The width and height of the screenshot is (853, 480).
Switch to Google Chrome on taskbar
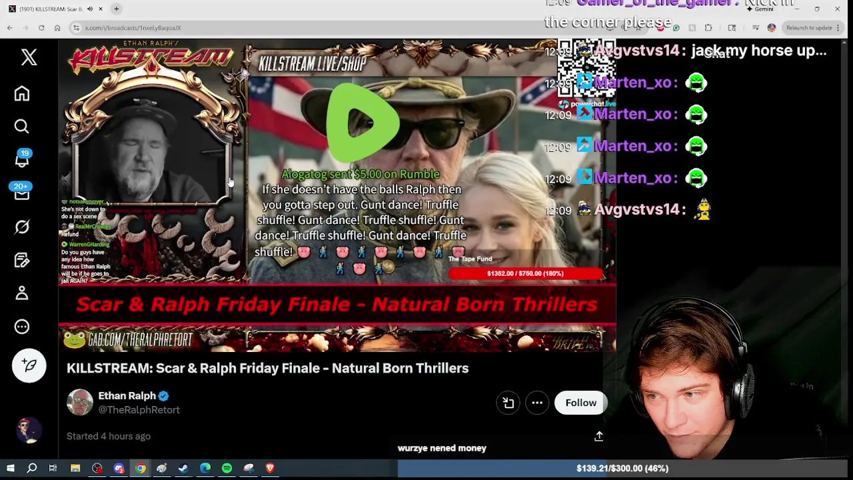coord(141,469)
